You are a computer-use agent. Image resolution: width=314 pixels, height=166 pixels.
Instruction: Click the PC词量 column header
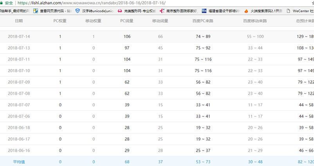126,21
